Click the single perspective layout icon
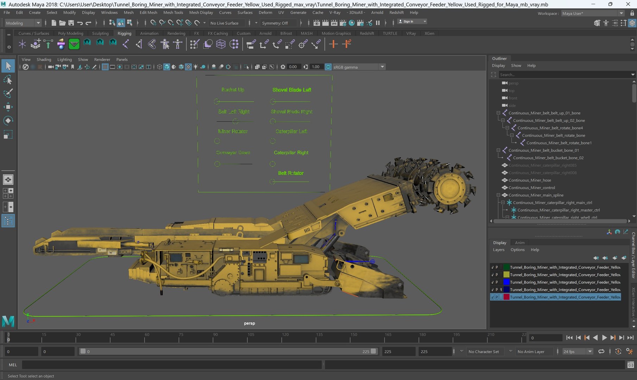The image size is (637, 380). pos(8,180)
